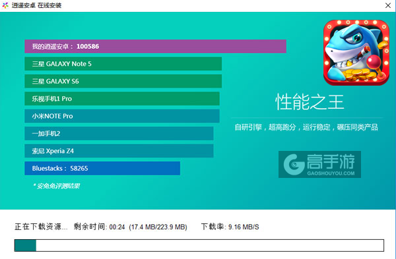Viewport: 396px width, 259px height.
Task: Click the 自研引擎 description line
Action: [306, 127]
